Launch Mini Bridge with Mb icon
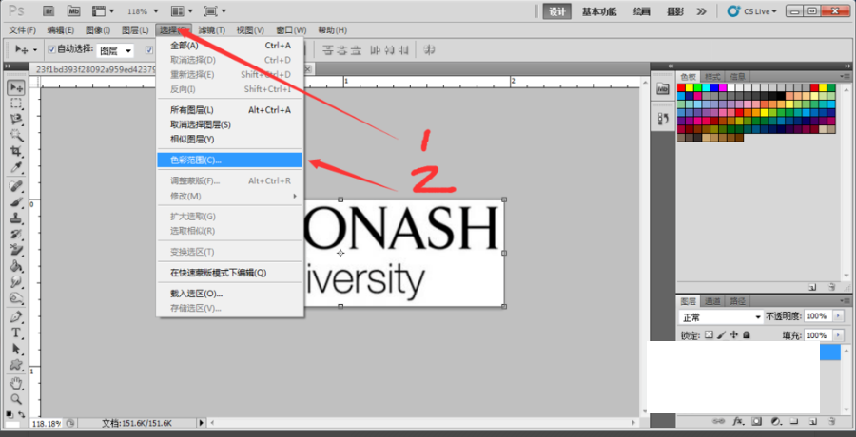 [x=73, y=10]
